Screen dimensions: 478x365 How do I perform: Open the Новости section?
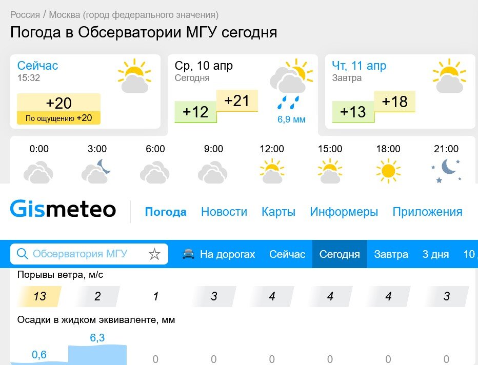tap(224, 211)
